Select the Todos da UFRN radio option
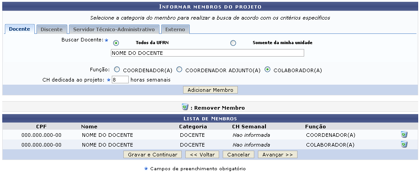 (x=116, y=43)
